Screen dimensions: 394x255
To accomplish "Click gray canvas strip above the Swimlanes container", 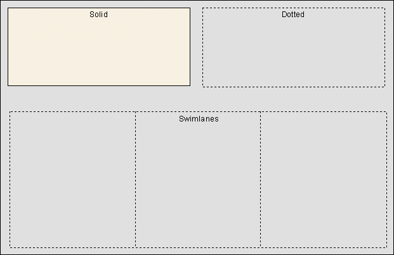I will coord(198,99).
